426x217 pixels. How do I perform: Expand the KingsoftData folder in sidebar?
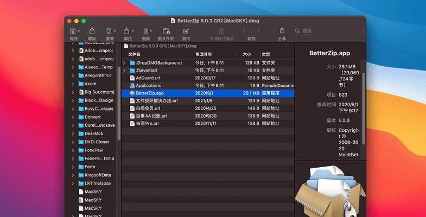pyautogui.click(x=73, y=175)
